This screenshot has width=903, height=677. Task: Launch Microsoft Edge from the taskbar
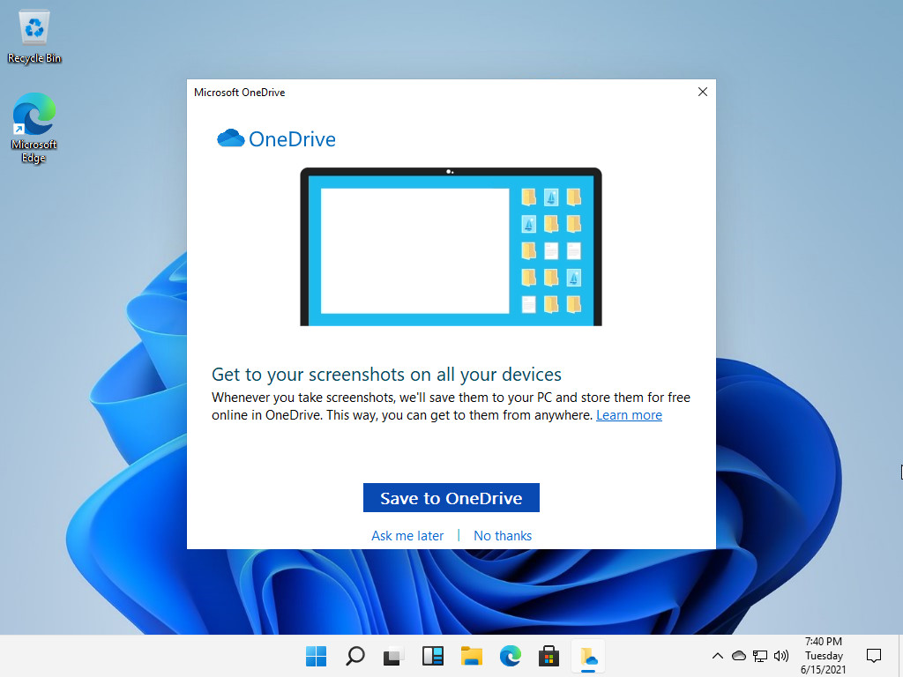(x=511, y=656)
